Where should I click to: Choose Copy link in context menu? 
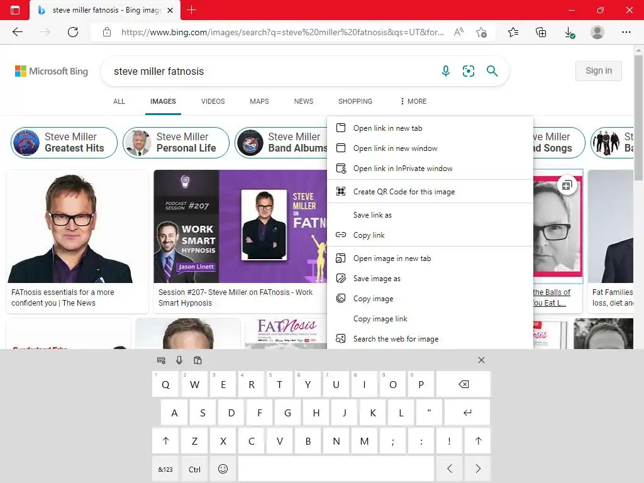[x=430, y=235]
